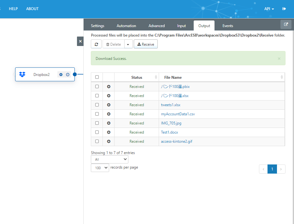The image size is (294, 224).
Task: Click the Receive button
Action: tap(145, 44)
